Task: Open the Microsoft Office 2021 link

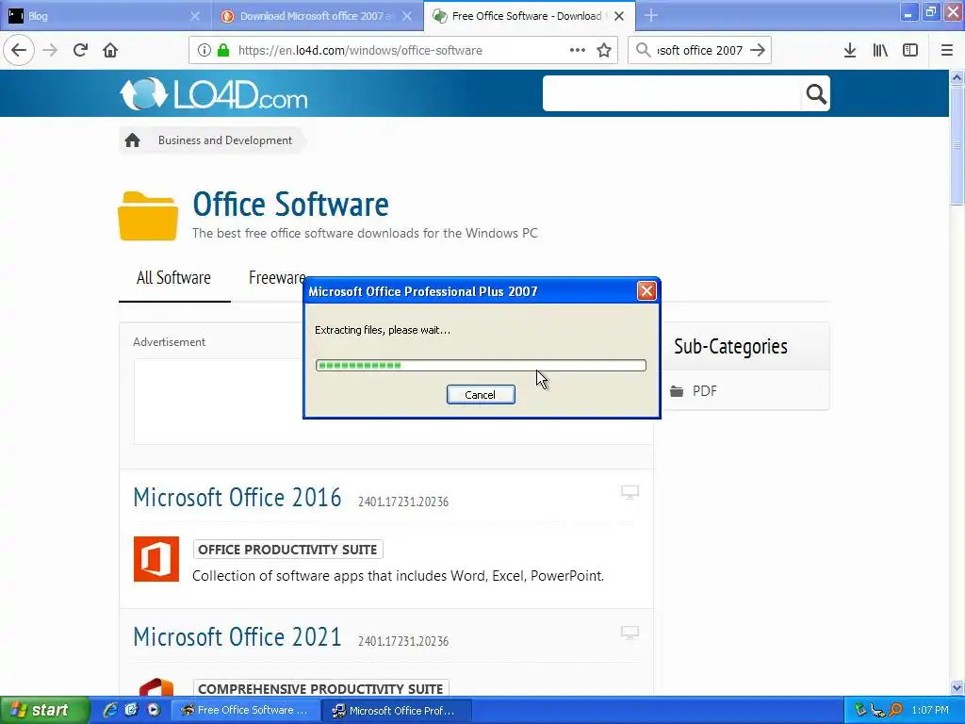Action: click(x=237, y=637)
